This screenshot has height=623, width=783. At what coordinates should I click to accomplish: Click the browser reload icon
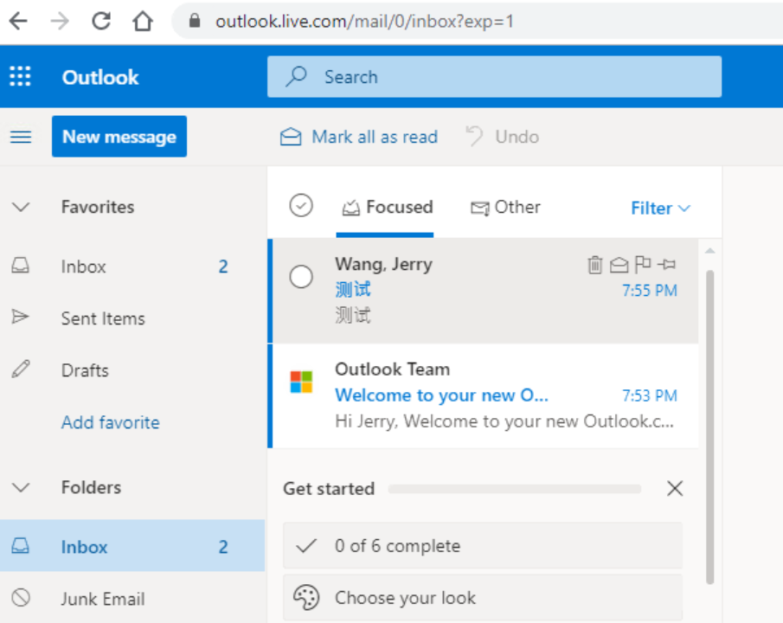click(x=101, y=21)
